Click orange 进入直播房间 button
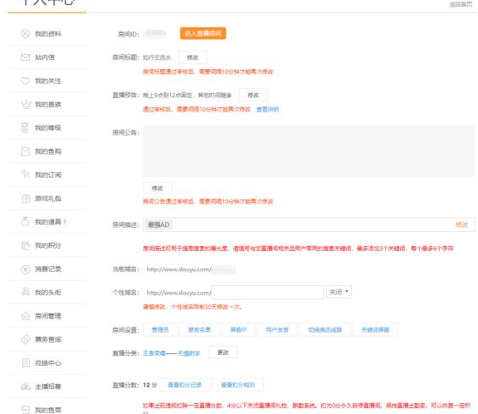478x414 pixels. [203, 33]
